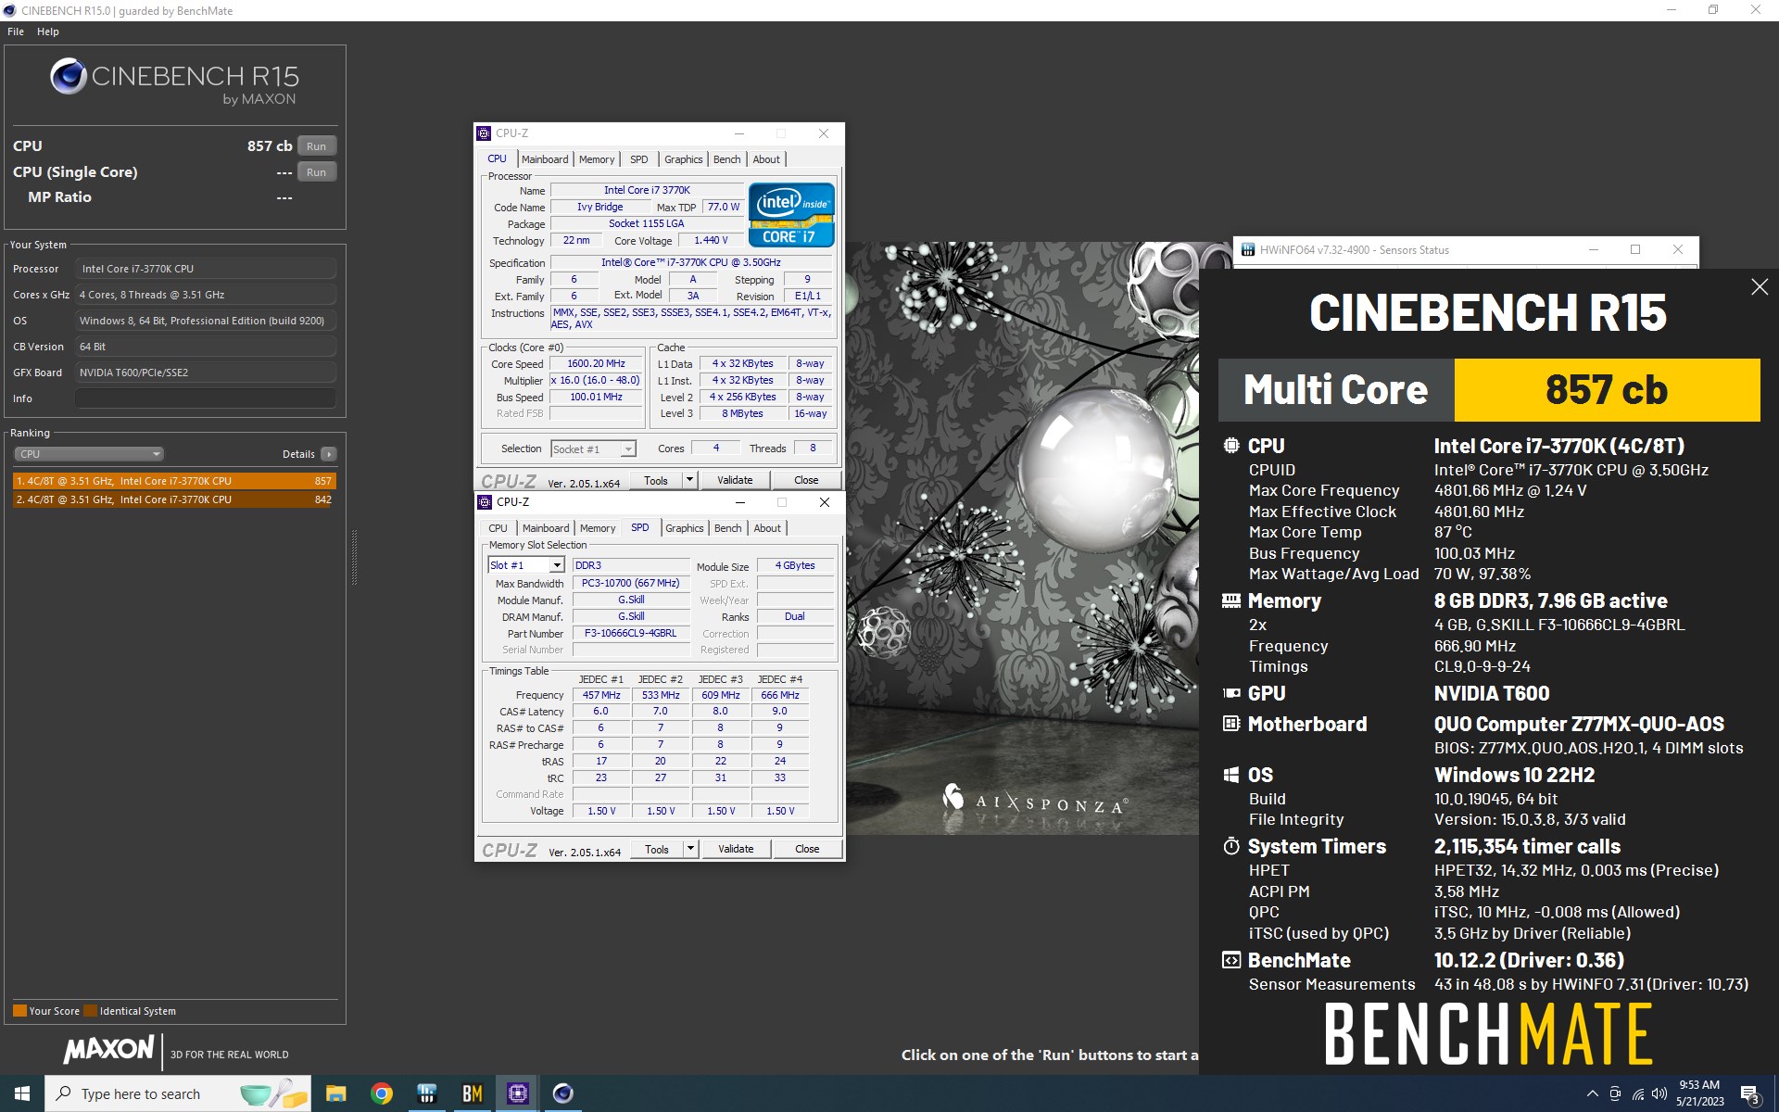1779x1112 pixels.
Task: Expand Tools dropdown arrow in bottom CPU-Z window
Action: point(690,849)
